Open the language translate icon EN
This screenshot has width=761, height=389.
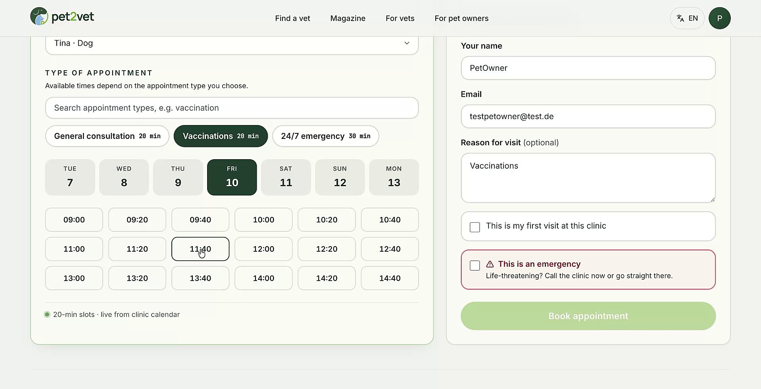tap(687, 18)
